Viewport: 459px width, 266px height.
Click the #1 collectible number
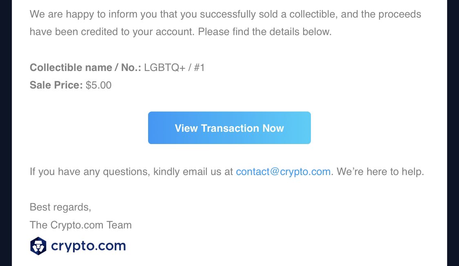pos(199,68)
